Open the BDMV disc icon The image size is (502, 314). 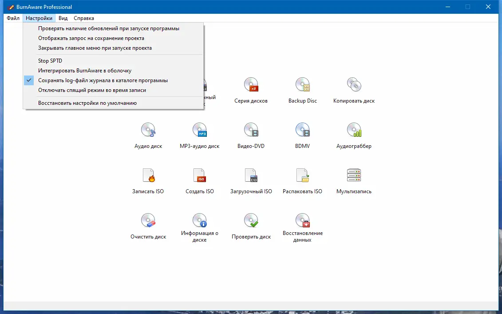303,130
